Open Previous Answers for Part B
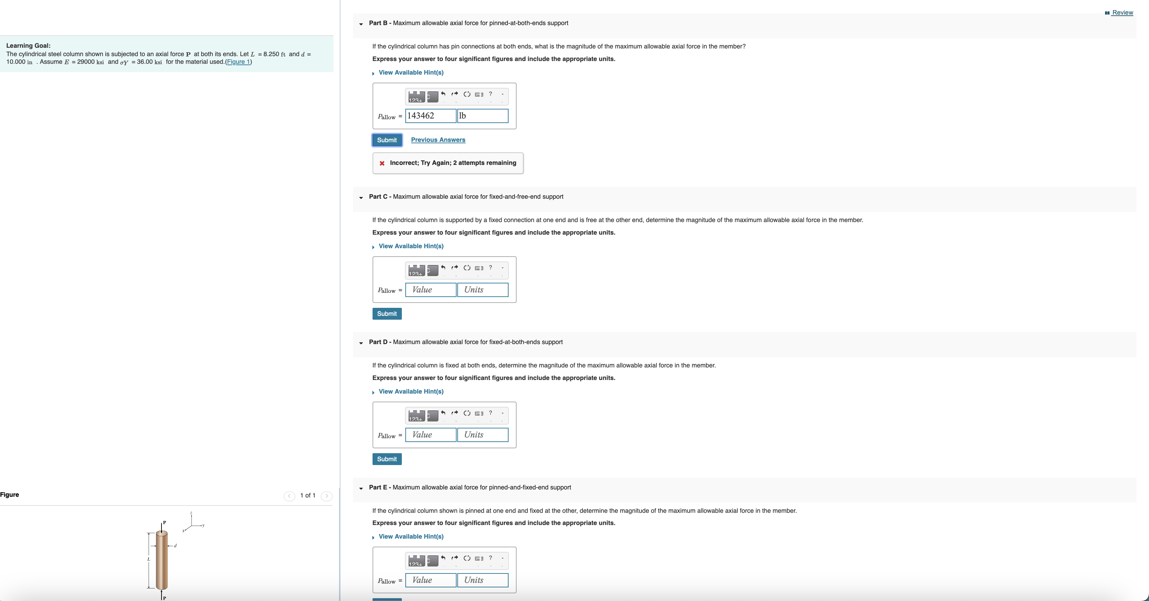The image size is (1149, 601). pyautogui.click(x=437, y=140)
